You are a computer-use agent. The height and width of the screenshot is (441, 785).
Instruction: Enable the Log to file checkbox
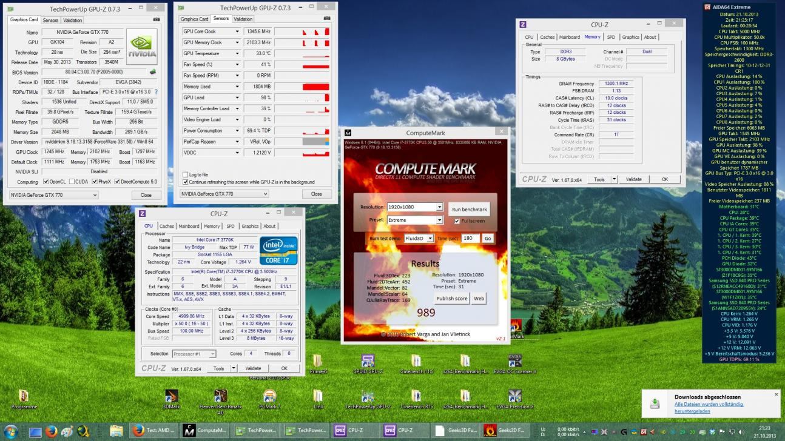click(x=186, y=175)
